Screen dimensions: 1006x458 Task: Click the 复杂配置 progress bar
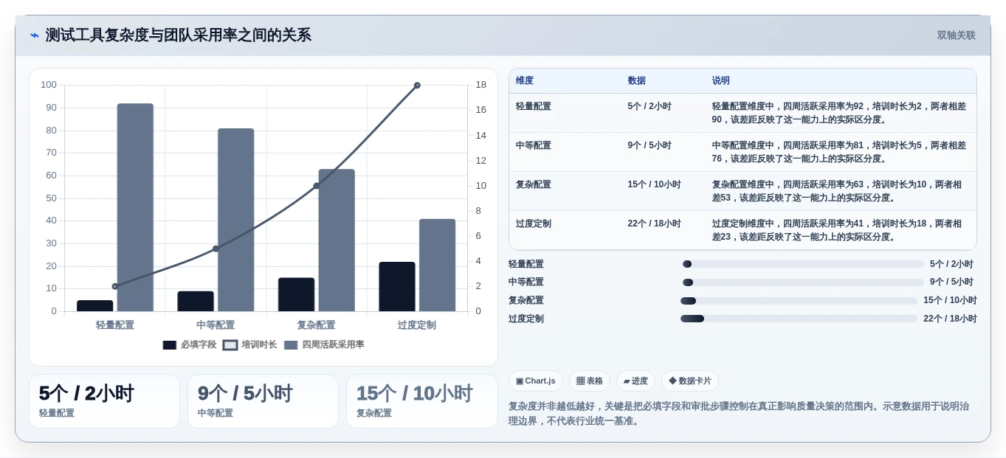point(799,301)
